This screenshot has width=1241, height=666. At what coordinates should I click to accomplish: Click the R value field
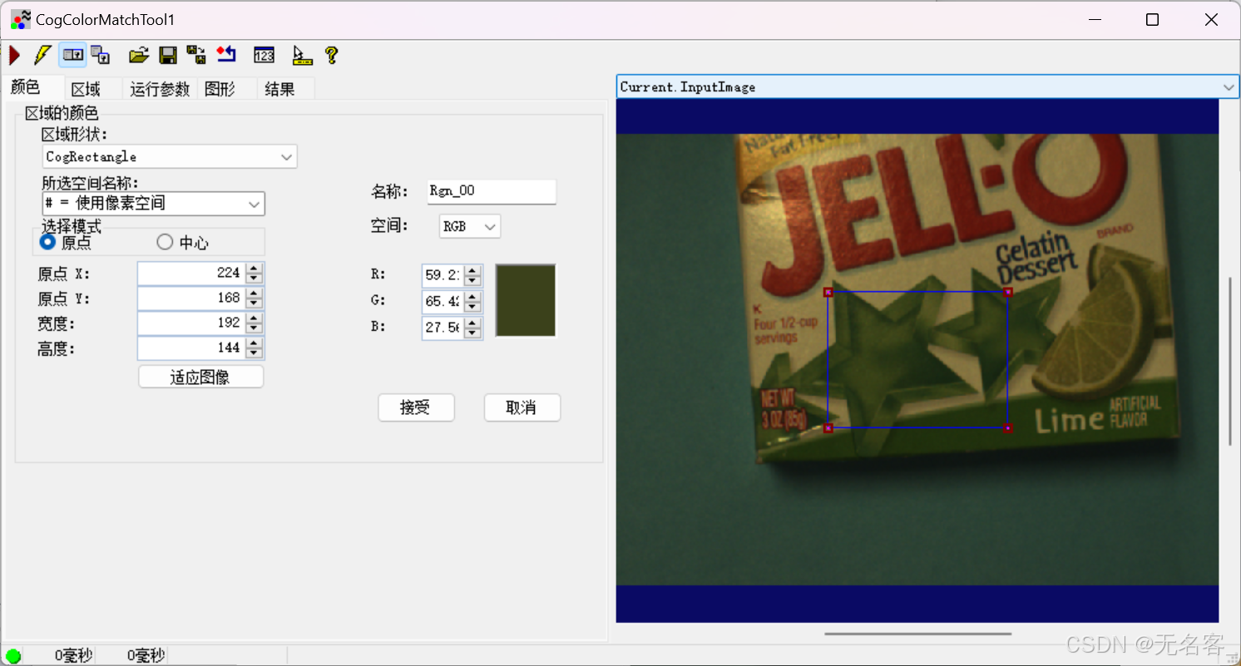[x=443, y=275]
